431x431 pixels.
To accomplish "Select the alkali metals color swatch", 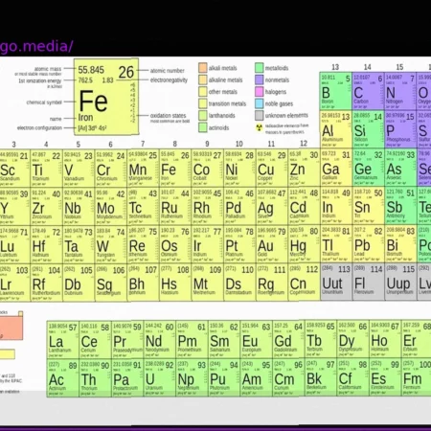I will [203, 68].
